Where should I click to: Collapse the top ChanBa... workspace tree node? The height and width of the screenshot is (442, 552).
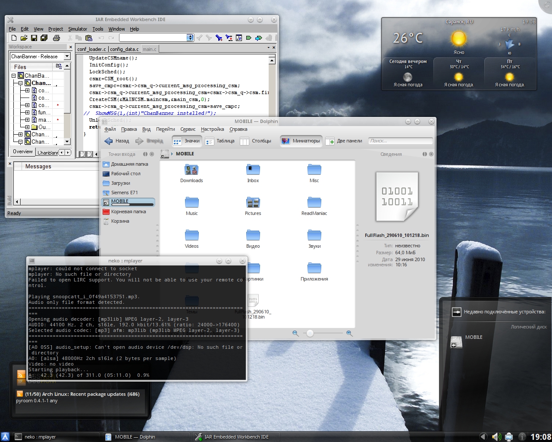point(14,76)
